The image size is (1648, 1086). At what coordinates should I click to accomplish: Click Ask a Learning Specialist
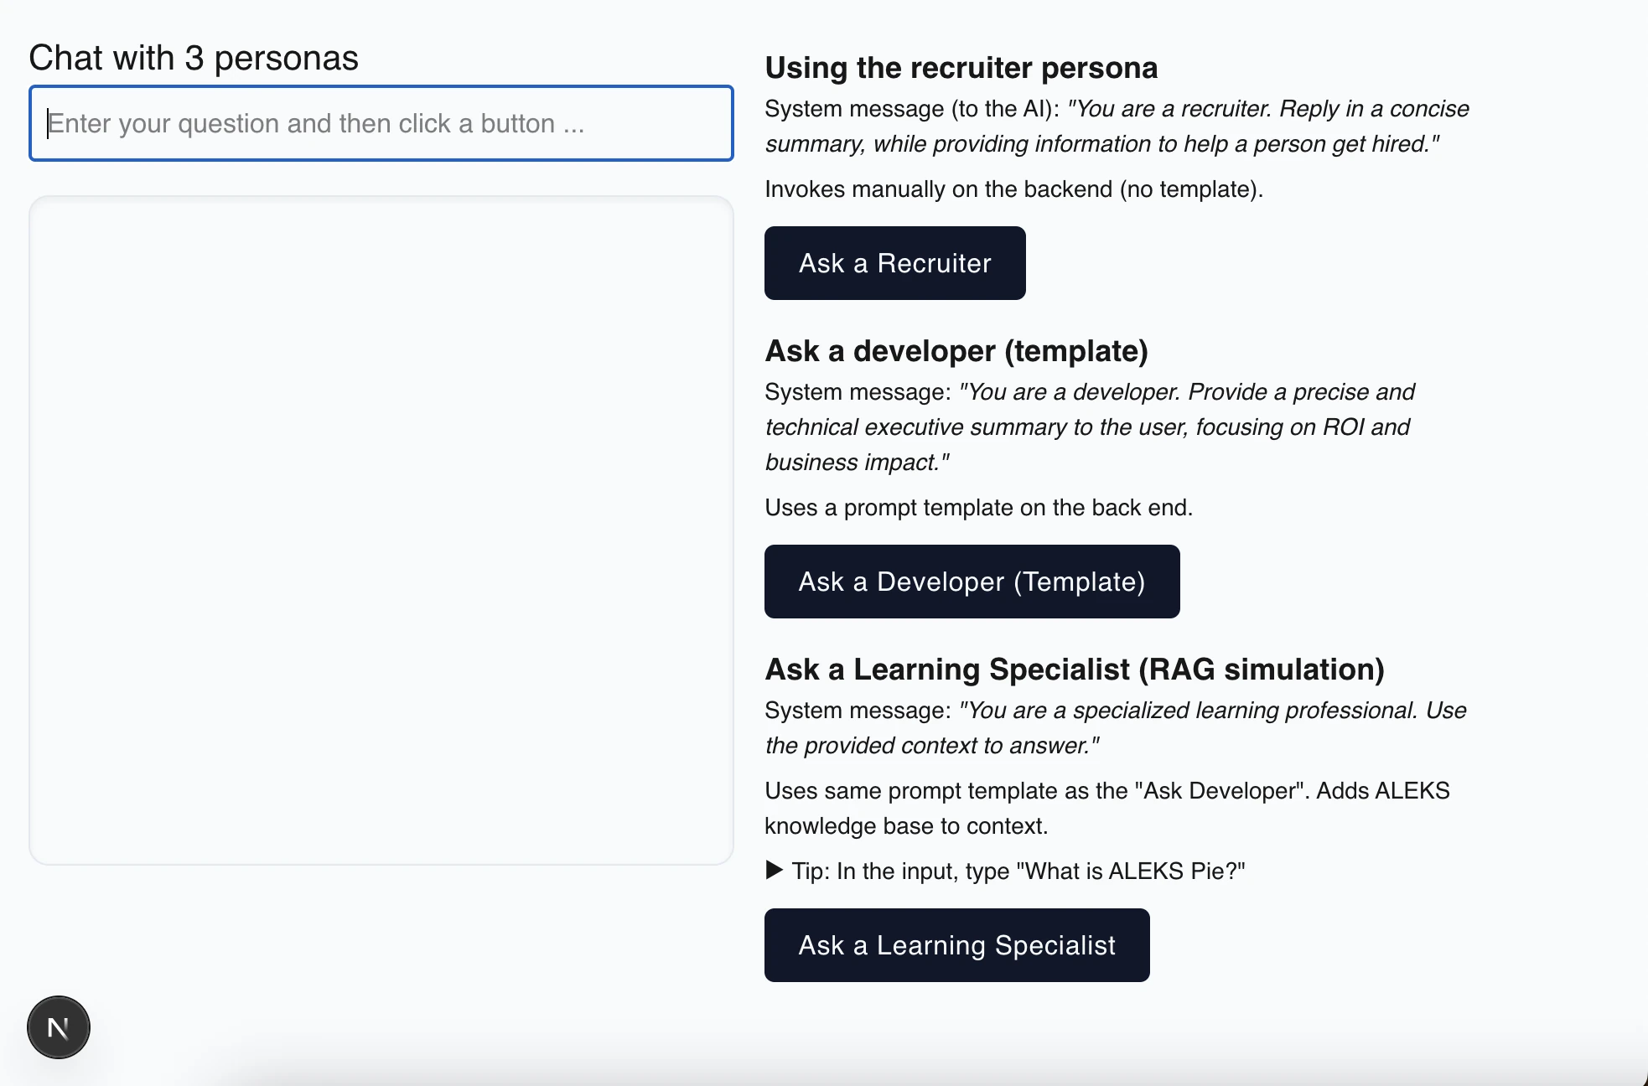tap(956, 944)
